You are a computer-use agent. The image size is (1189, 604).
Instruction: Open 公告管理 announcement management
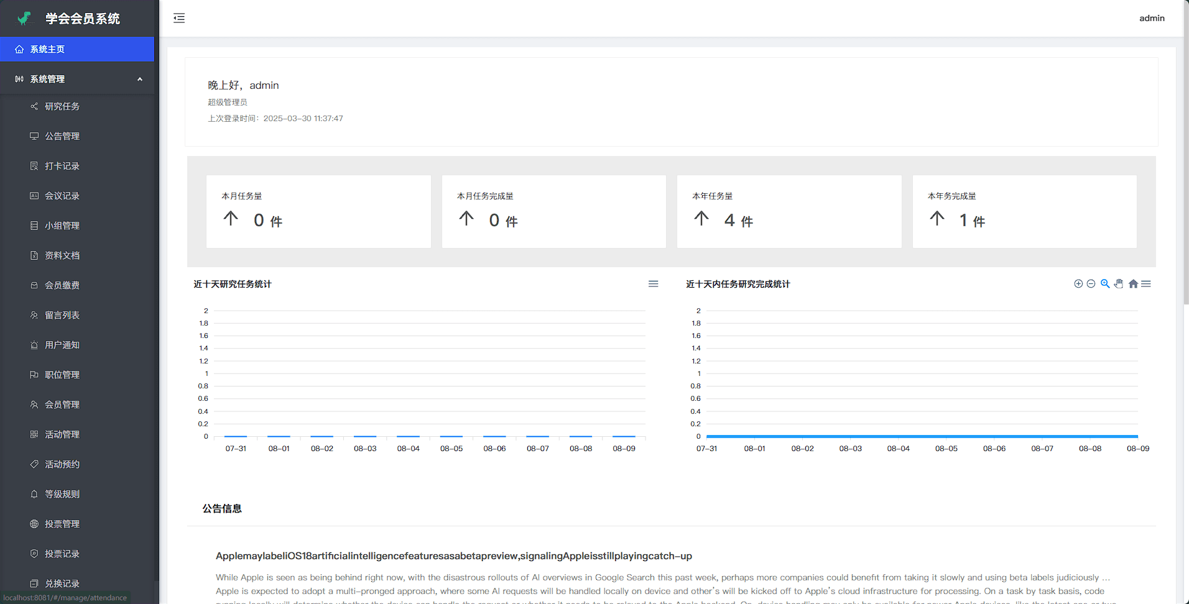click(x=62, y=136)
